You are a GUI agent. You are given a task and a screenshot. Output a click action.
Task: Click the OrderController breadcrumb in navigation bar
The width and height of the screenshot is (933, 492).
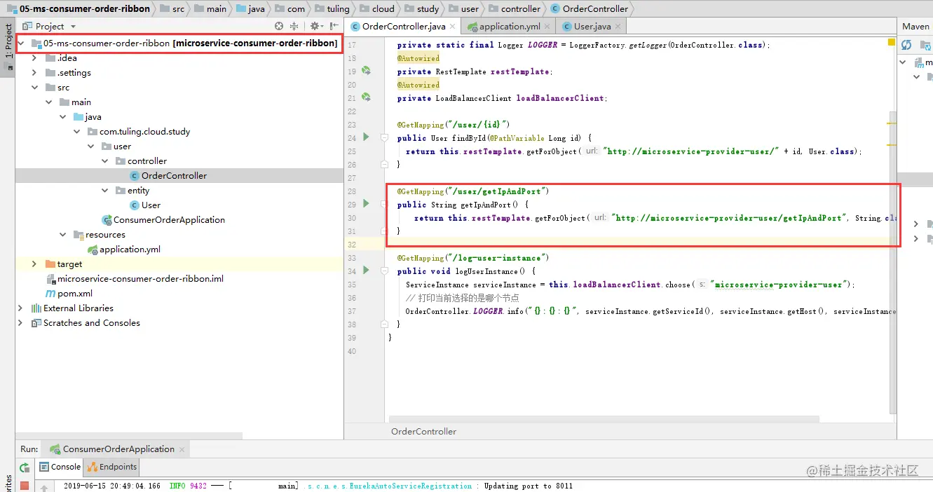(x=590, y=9)
